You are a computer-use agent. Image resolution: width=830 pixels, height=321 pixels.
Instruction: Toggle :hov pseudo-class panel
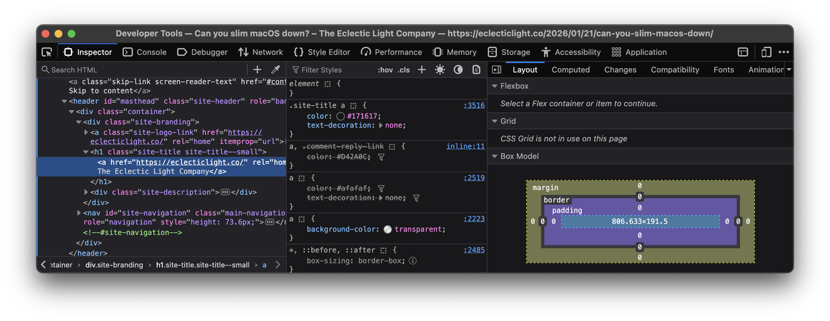(385, 69)
